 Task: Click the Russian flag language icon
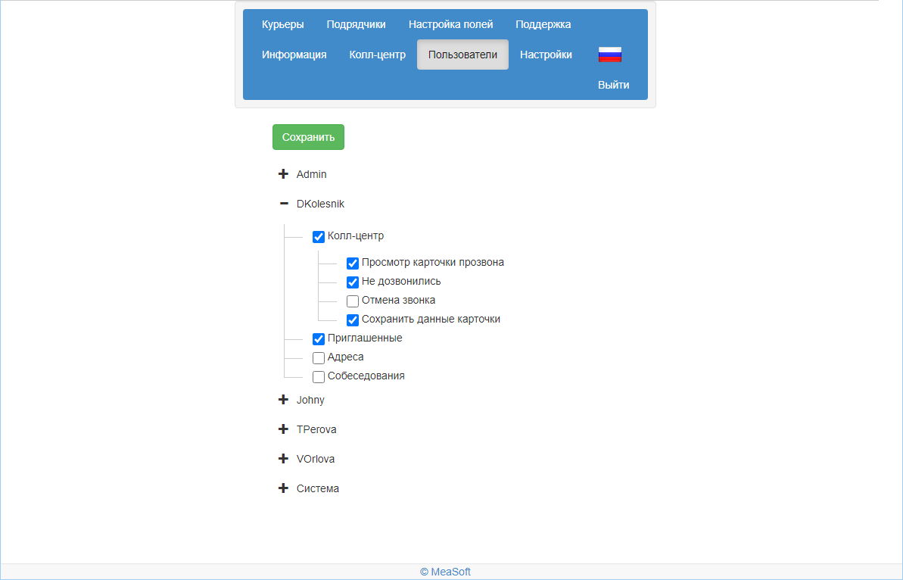tap(610, 55)
